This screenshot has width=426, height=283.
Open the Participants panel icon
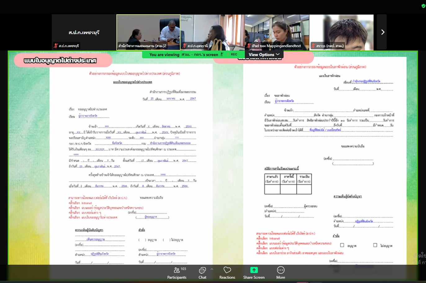click(x=177, y=270)
